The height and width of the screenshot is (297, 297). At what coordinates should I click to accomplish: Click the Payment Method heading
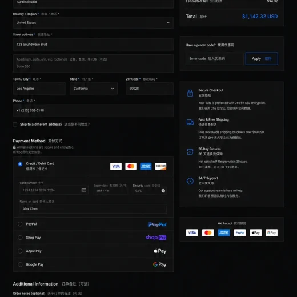coord(29,141)
